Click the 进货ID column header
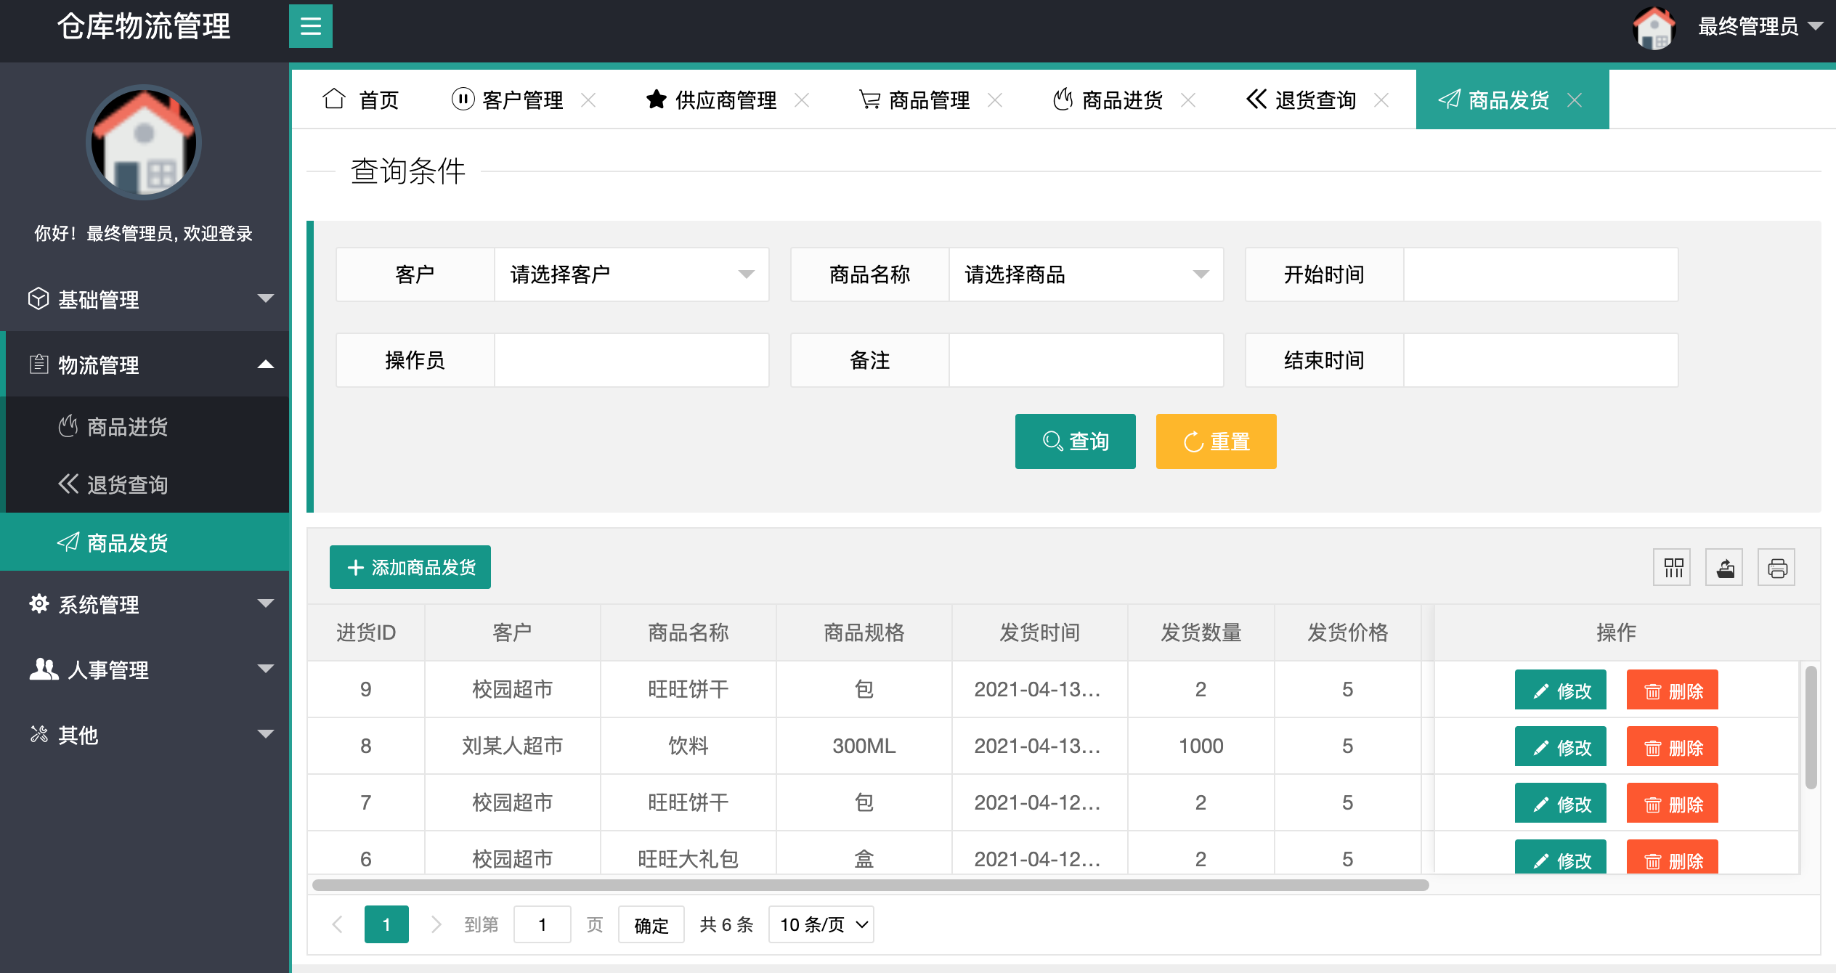The width and height of the screenshot is (1836, 973). [366, 632]
